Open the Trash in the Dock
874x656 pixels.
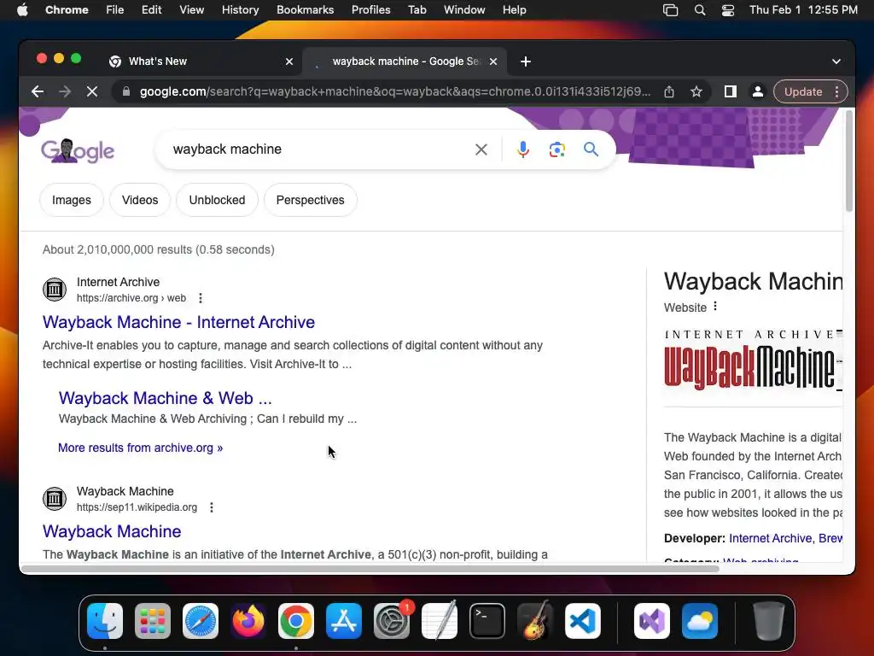pos(769,621)
